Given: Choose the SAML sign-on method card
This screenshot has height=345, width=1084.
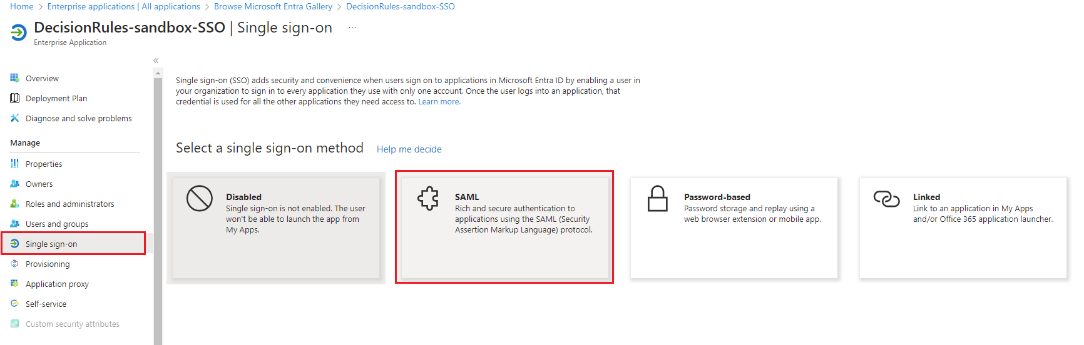Looking at the screenshot, I should coord(504,227).
